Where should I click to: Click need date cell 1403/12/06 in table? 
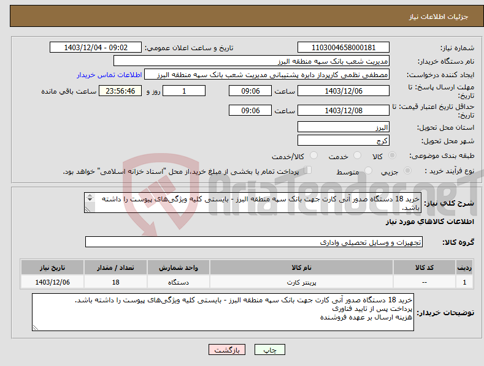(x=52, y=282)
